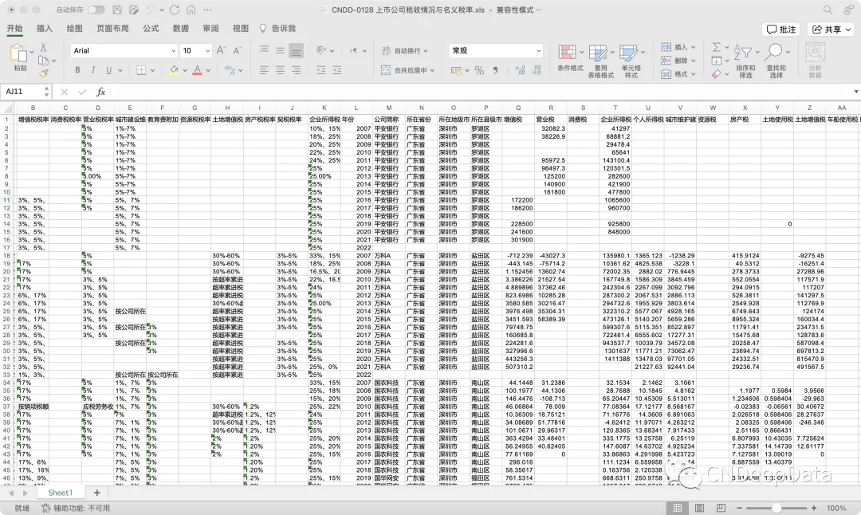Select the Sheet1 worksheet tab
The width and height of the screenshot is (861, 515).
60,493
